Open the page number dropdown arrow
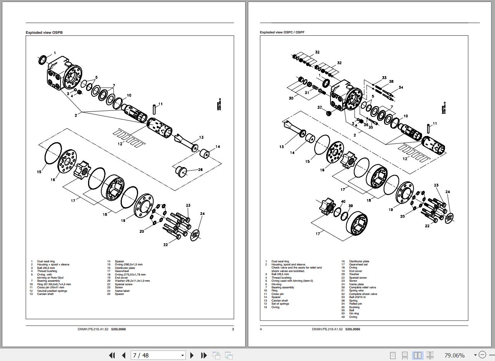 click(183, 355)
